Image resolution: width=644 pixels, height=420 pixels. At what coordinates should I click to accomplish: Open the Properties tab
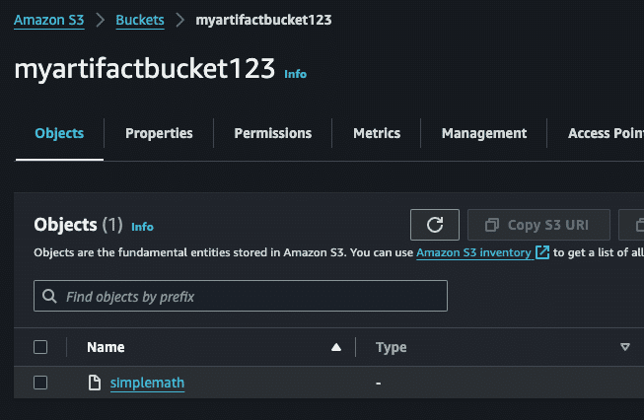click(x=159, y=133)
